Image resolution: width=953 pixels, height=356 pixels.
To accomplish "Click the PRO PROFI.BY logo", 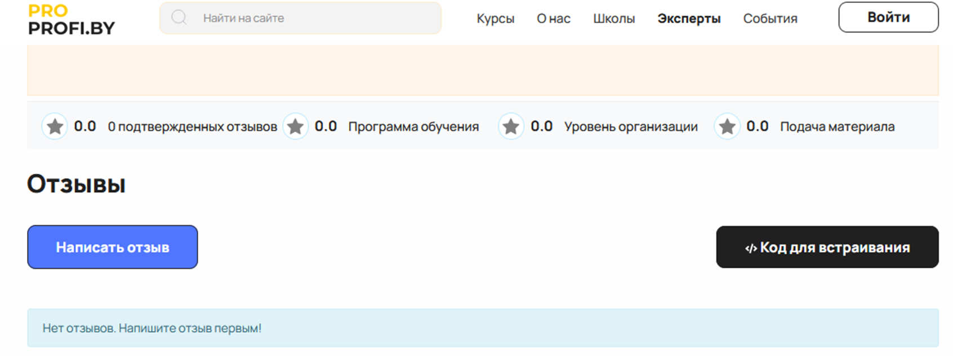I will (x=70, y=19).
